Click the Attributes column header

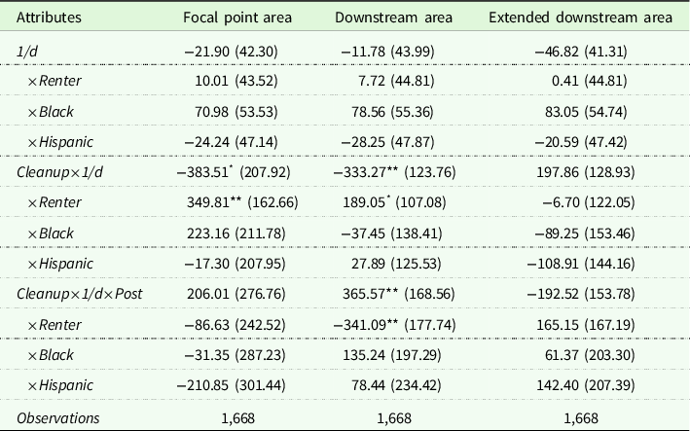point(48,18)
